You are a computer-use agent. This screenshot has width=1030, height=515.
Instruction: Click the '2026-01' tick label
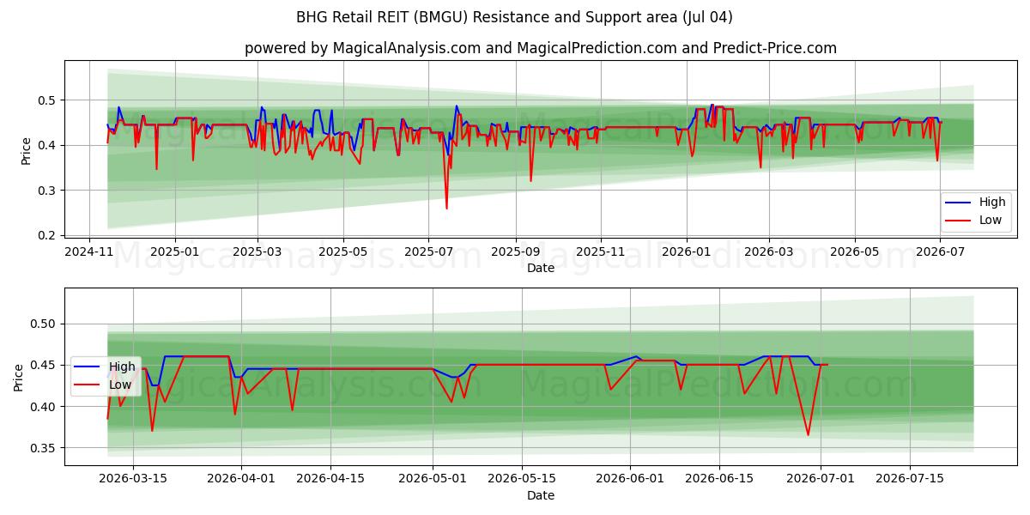[686, 251]
